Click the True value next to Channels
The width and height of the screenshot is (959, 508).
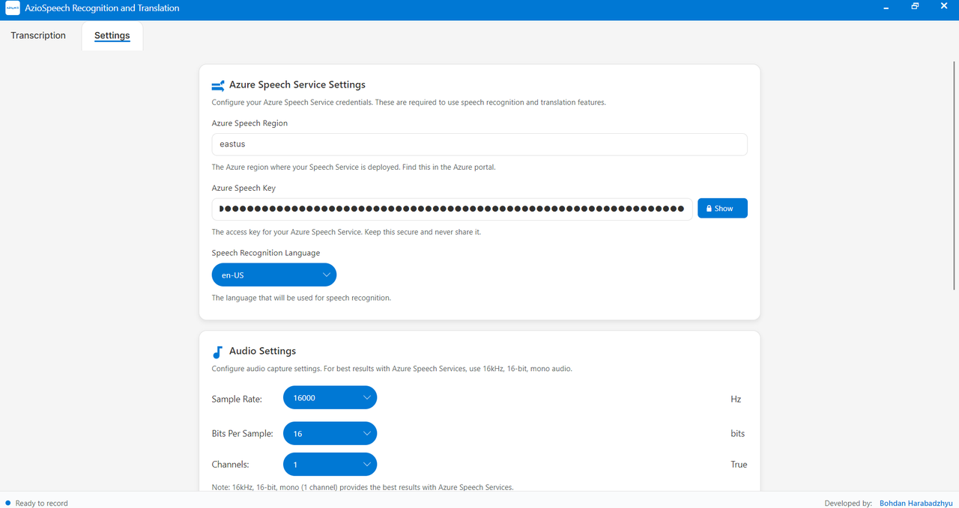(x=739, y=465)
